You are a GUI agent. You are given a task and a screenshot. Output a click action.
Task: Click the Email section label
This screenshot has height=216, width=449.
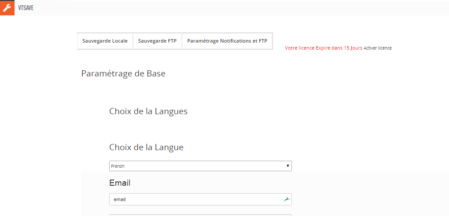[120, 183]
